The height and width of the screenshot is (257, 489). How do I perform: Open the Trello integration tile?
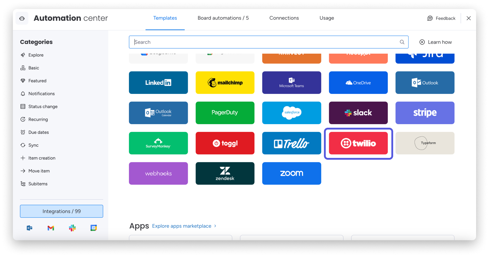point(292,143)
